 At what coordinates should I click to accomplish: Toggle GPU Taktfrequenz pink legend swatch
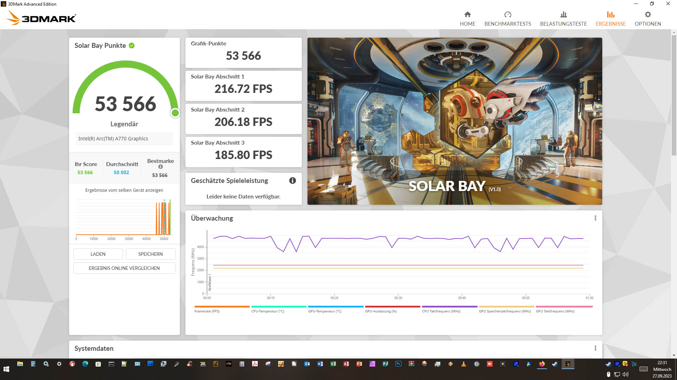click(564, 307)
